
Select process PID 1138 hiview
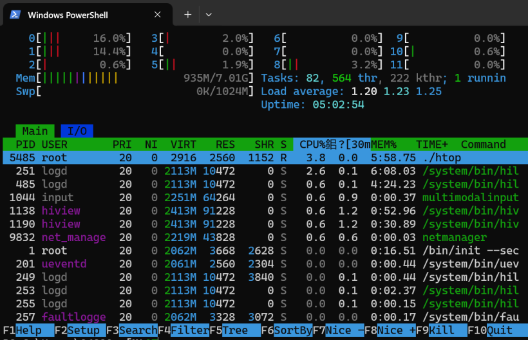point(265,211)
